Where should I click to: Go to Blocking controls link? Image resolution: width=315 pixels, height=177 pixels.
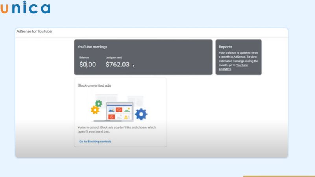click(95, 142)
